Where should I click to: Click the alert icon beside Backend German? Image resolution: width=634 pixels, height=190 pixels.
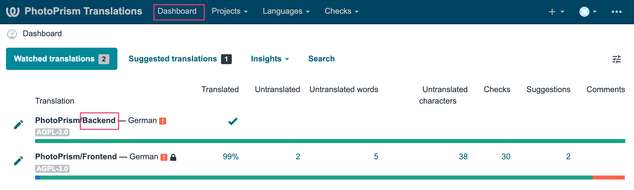pyautogui.click(x=163, y=121)
